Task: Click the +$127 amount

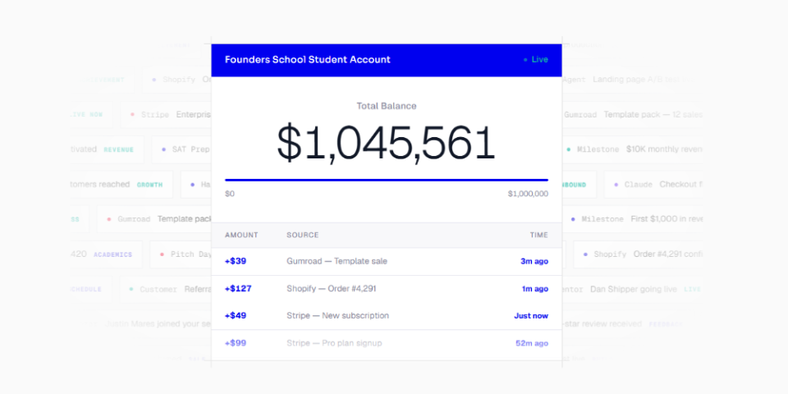Action: [238, 289]
